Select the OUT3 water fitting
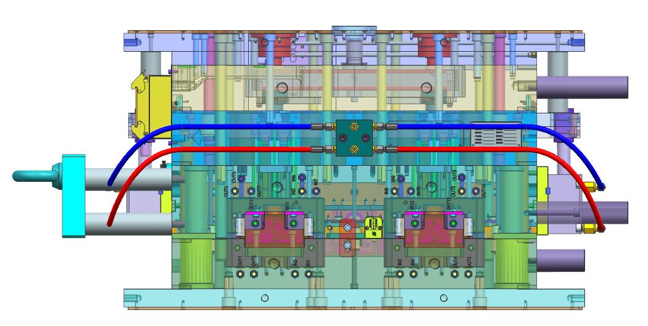 [x=470, y=274]
